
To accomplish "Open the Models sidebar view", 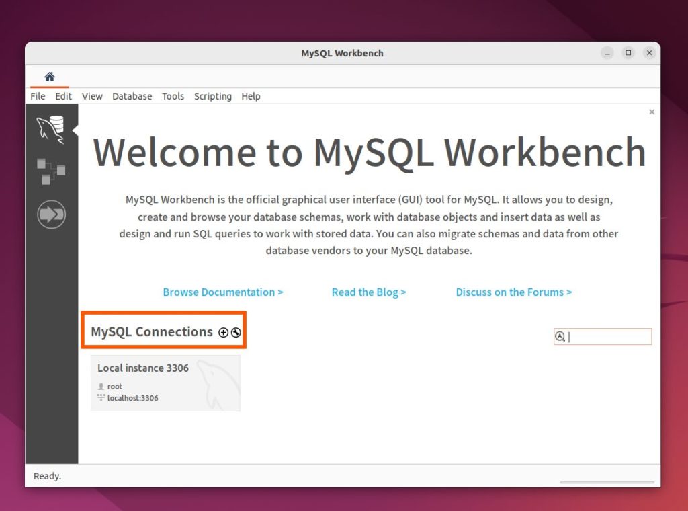I will tap(51, 171).
